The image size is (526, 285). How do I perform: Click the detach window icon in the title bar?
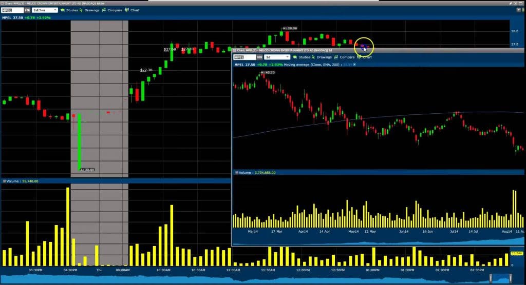point(516,3)
